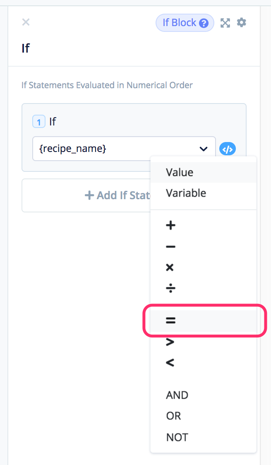
Task: Open the block settings gear
Action: click(x=242, y=22)
